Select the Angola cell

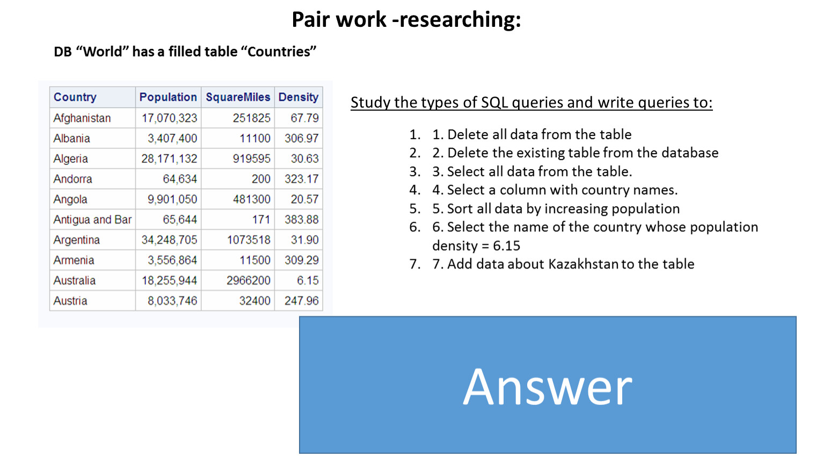pyautogui.click(x=92, y=199)
